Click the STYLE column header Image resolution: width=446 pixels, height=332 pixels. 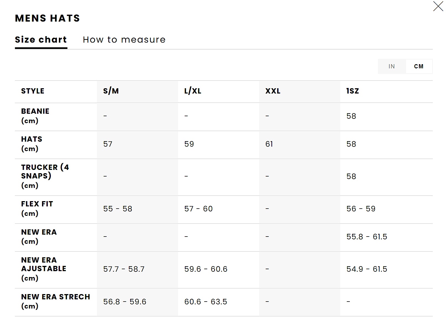click(x=33, y=91)
